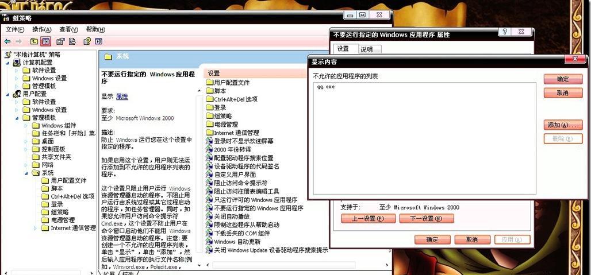
Task: Click 取消 in the properties dialog
Action: point(472,239)
